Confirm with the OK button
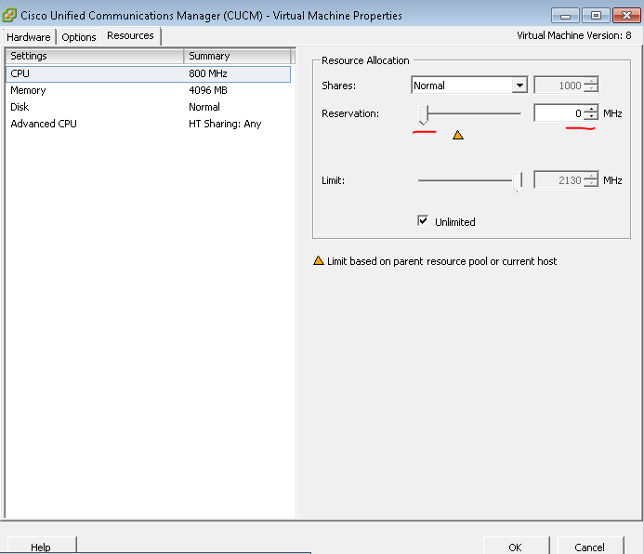644x554 pixels. tap(516, 547)
